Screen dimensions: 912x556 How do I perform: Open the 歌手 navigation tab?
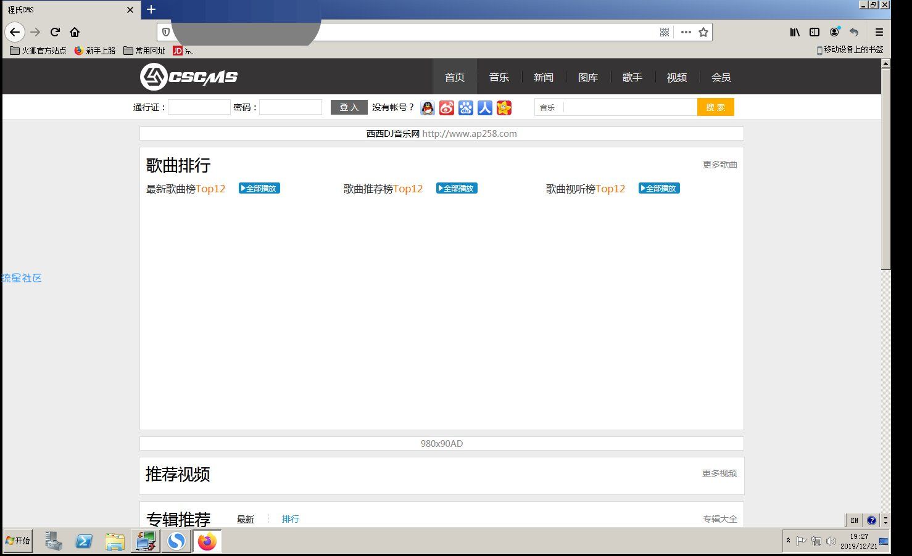click(x=632, y=77)
